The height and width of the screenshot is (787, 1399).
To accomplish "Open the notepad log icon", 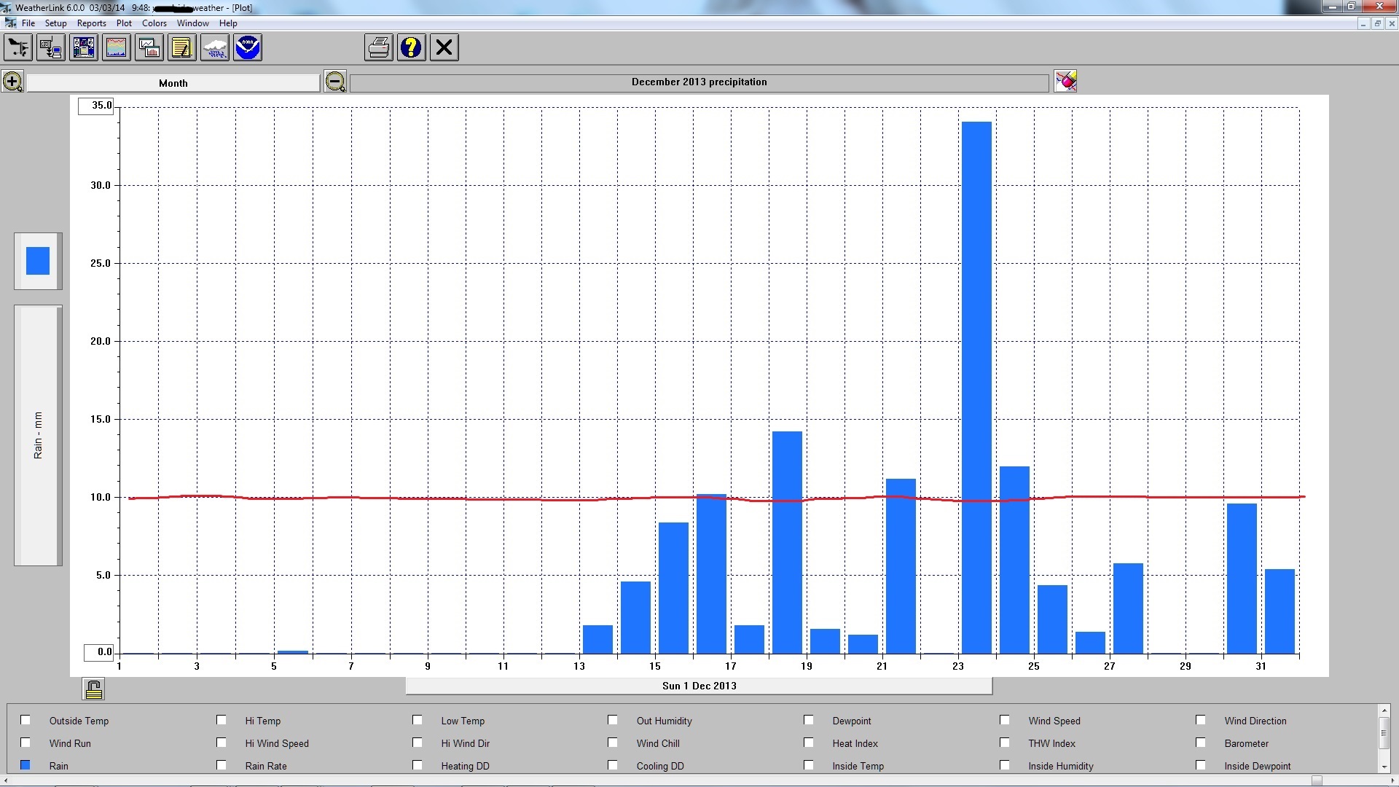I will coord(181,48).
